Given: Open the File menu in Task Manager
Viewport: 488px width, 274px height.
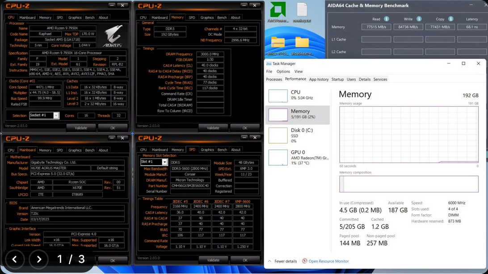Looking at the screenshot, I should [x=269, y=71].
